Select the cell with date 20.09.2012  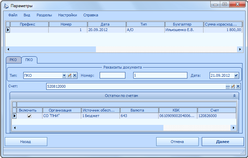coord(107,30)
